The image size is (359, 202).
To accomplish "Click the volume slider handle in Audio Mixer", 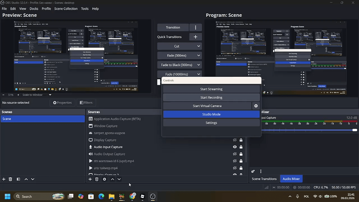I will tap(355, 130).
